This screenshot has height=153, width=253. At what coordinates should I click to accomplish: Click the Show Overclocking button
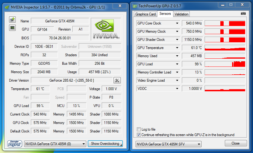click(105, 144)
